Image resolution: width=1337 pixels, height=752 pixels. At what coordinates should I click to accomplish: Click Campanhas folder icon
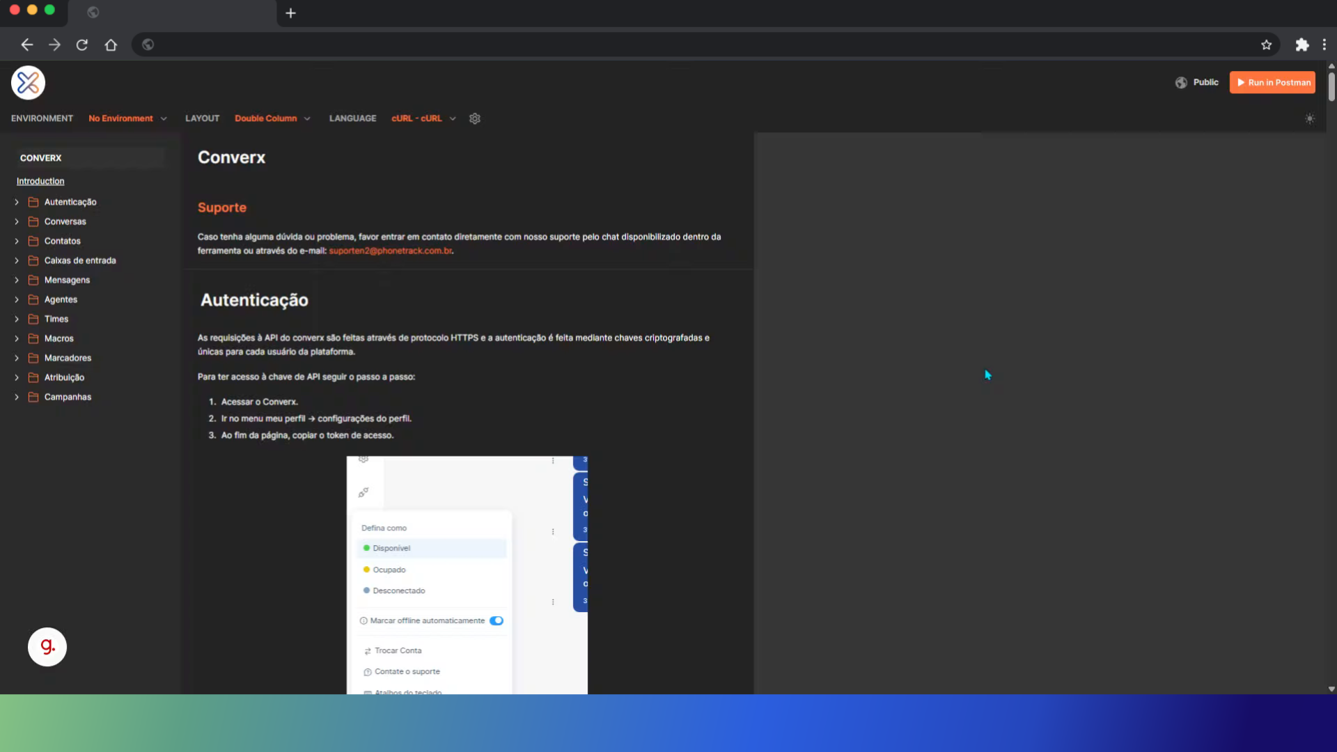pos(33,397)
